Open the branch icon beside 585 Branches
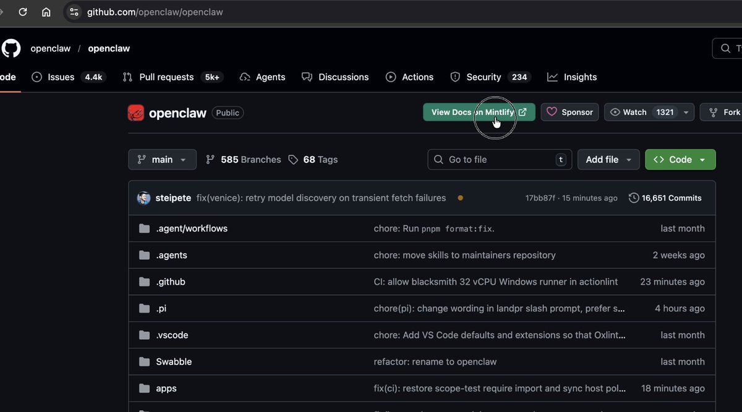Screen dimensions: 742x412 coord(210,159)
